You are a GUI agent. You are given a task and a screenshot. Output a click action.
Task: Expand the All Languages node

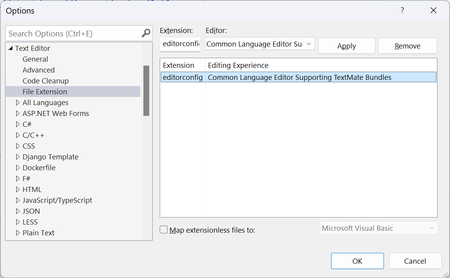[18, 103]
